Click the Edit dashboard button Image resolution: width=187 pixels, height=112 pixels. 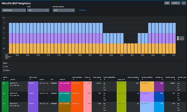(167, 3)
